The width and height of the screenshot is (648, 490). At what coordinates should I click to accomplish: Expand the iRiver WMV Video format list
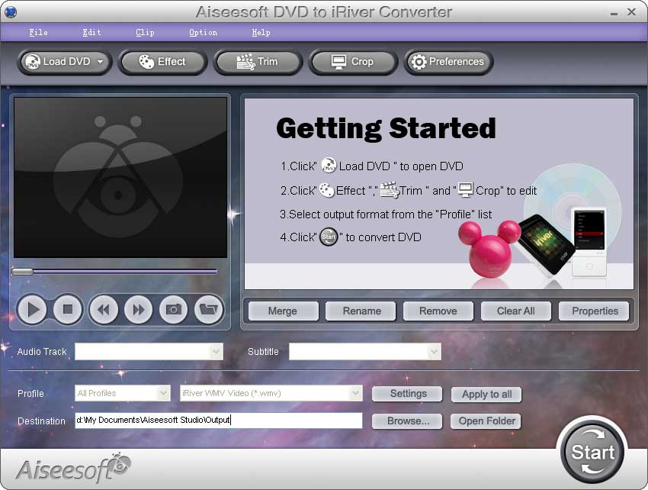click(354, 394)
